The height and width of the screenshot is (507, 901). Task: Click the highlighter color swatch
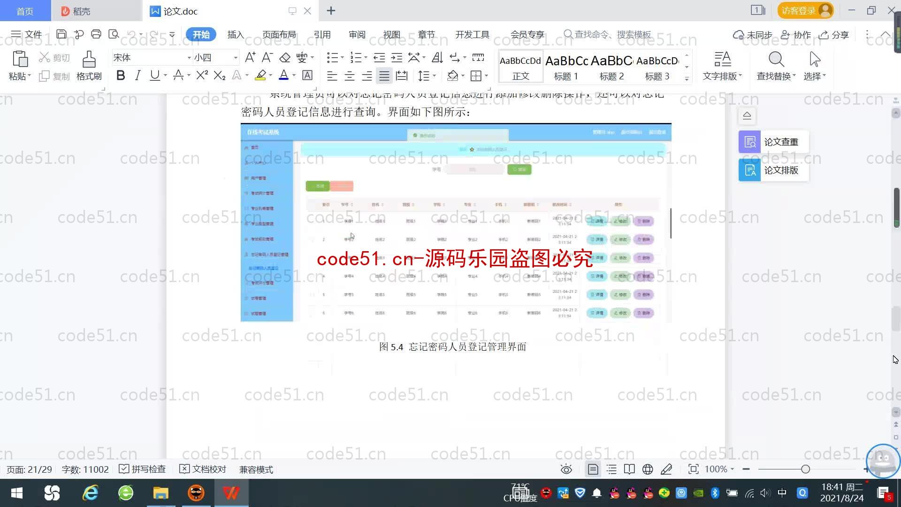point(260,76)
